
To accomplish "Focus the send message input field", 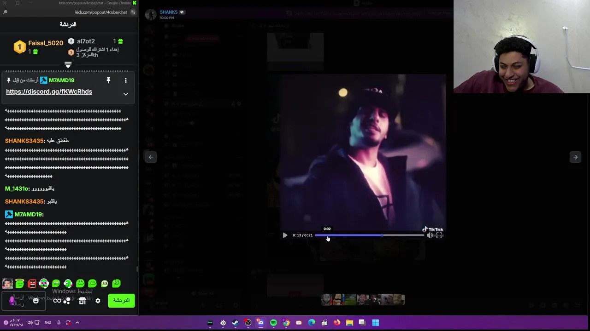I will [23, 301].
